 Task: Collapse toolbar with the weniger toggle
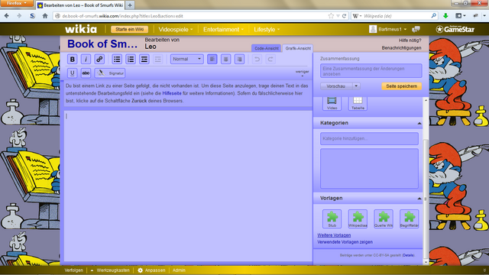(302, 73)
